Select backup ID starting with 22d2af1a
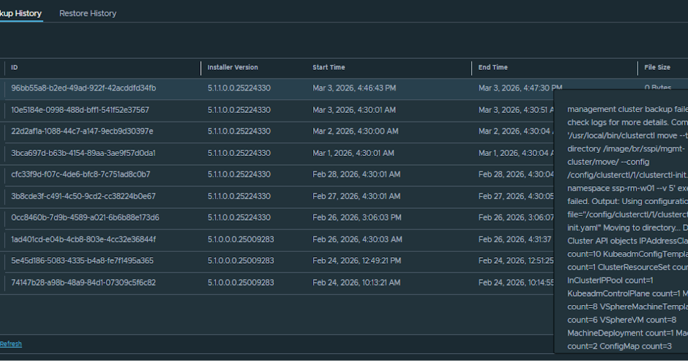Screen dimensions: 688x361 pyautogui.click(x=82, y=131)
